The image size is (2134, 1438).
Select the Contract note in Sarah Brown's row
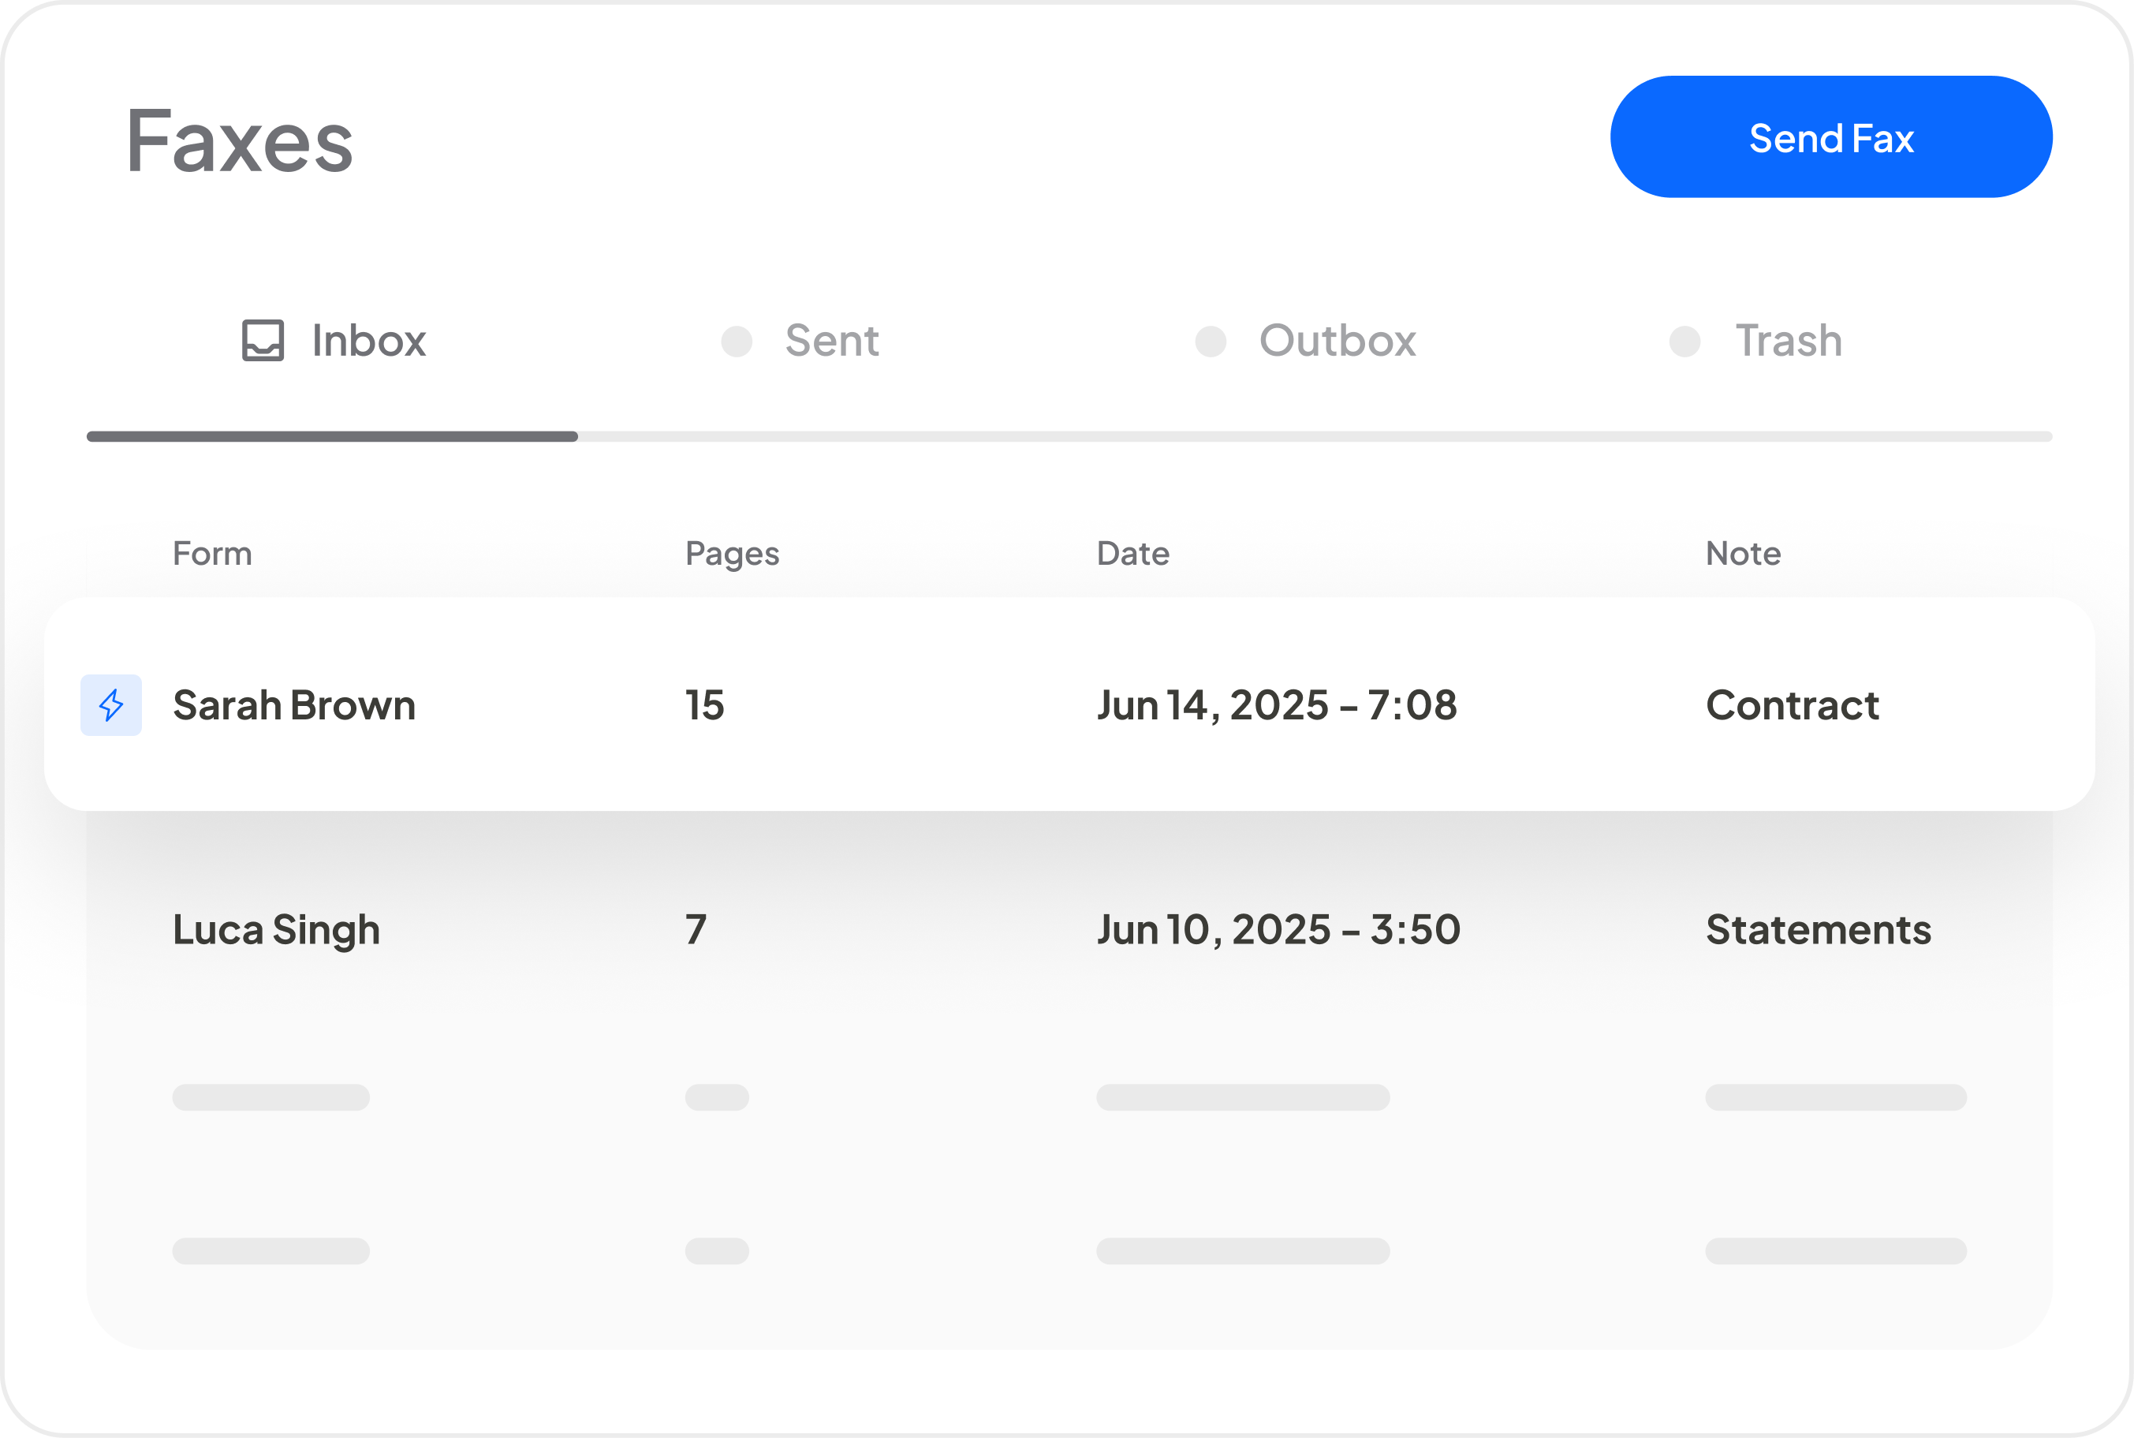click(x=1792, y=705)
